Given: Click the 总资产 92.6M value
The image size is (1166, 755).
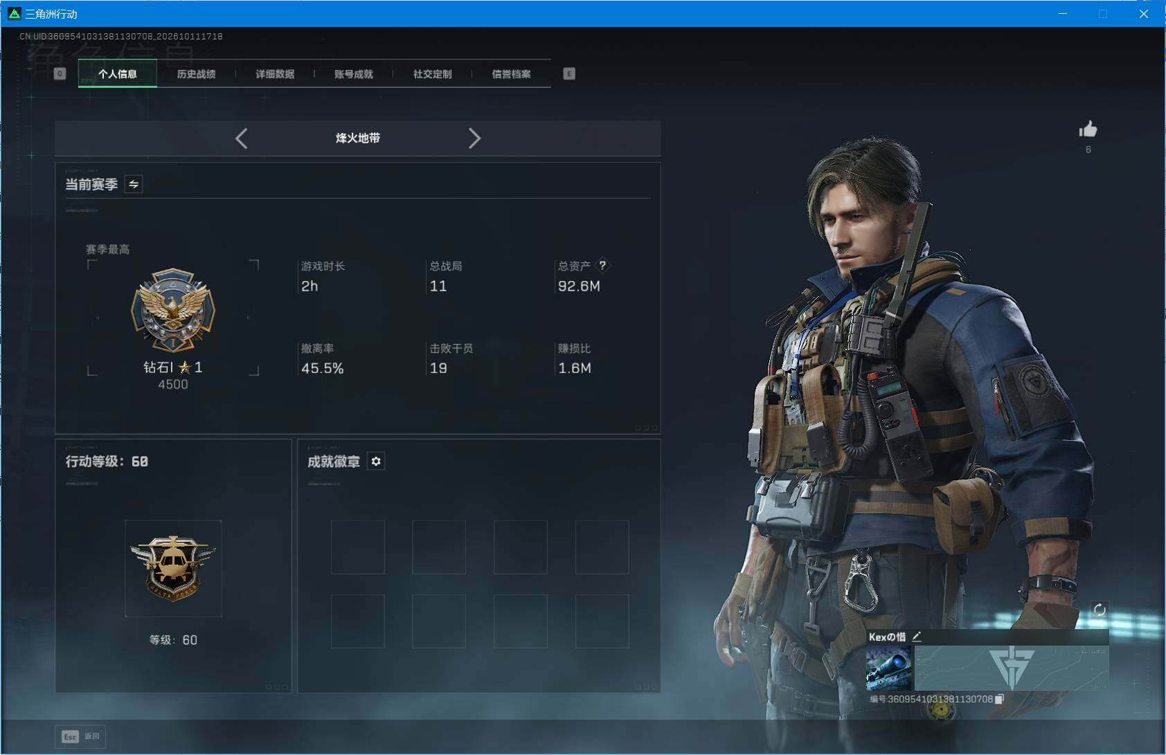Looking at the screenshot, I should tap(580, 286).
